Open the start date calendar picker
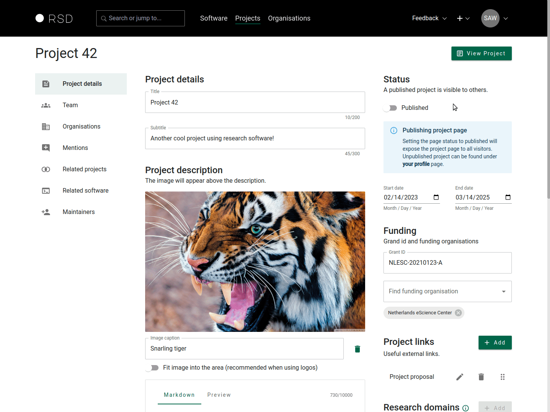Image resolution: width=550 pixels, height=412 pixels. [x=436, y=197]
